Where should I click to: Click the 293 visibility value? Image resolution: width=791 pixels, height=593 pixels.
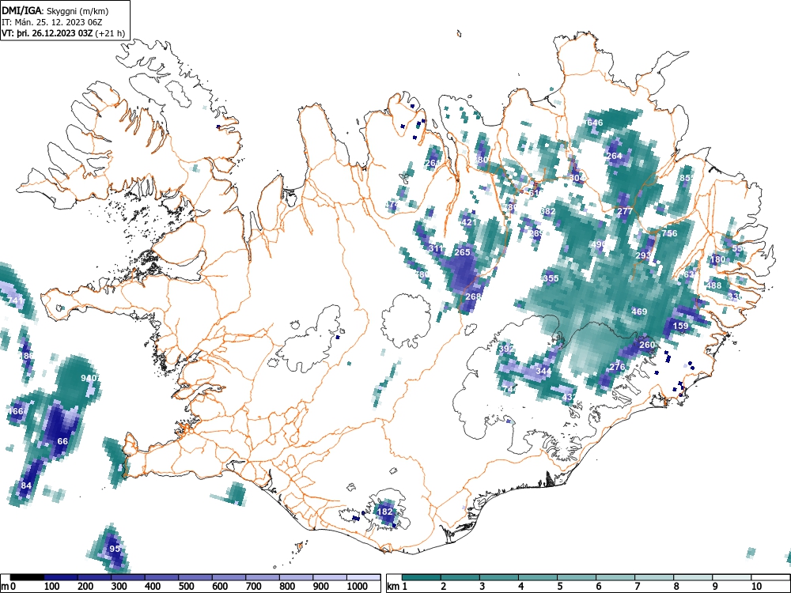(x=643, y=255)
